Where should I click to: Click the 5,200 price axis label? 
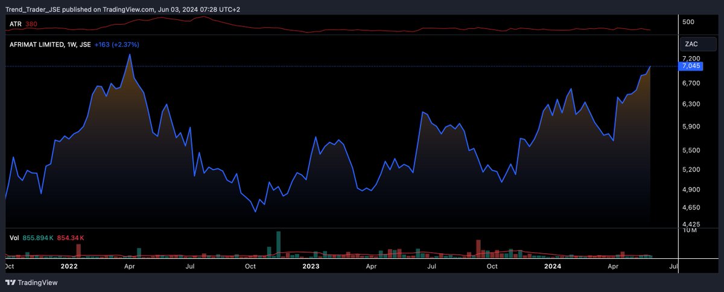[x=691, y=170]
